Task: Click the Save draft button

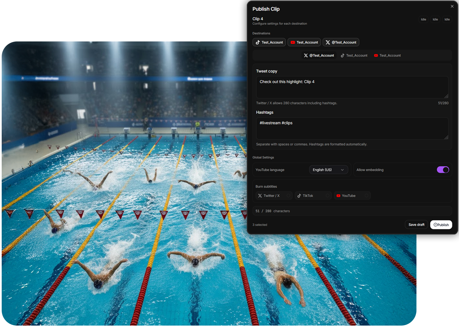Action: [x=416, y=225]
